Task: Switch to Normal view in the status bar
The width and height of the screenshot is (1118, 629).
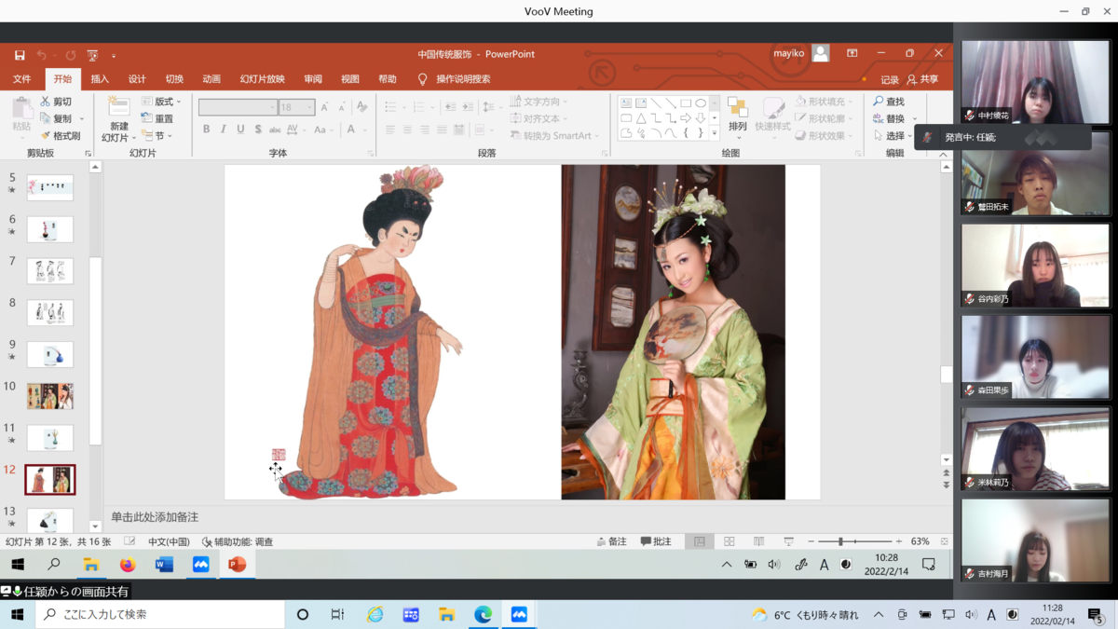Action: click(x=700, y=541)
